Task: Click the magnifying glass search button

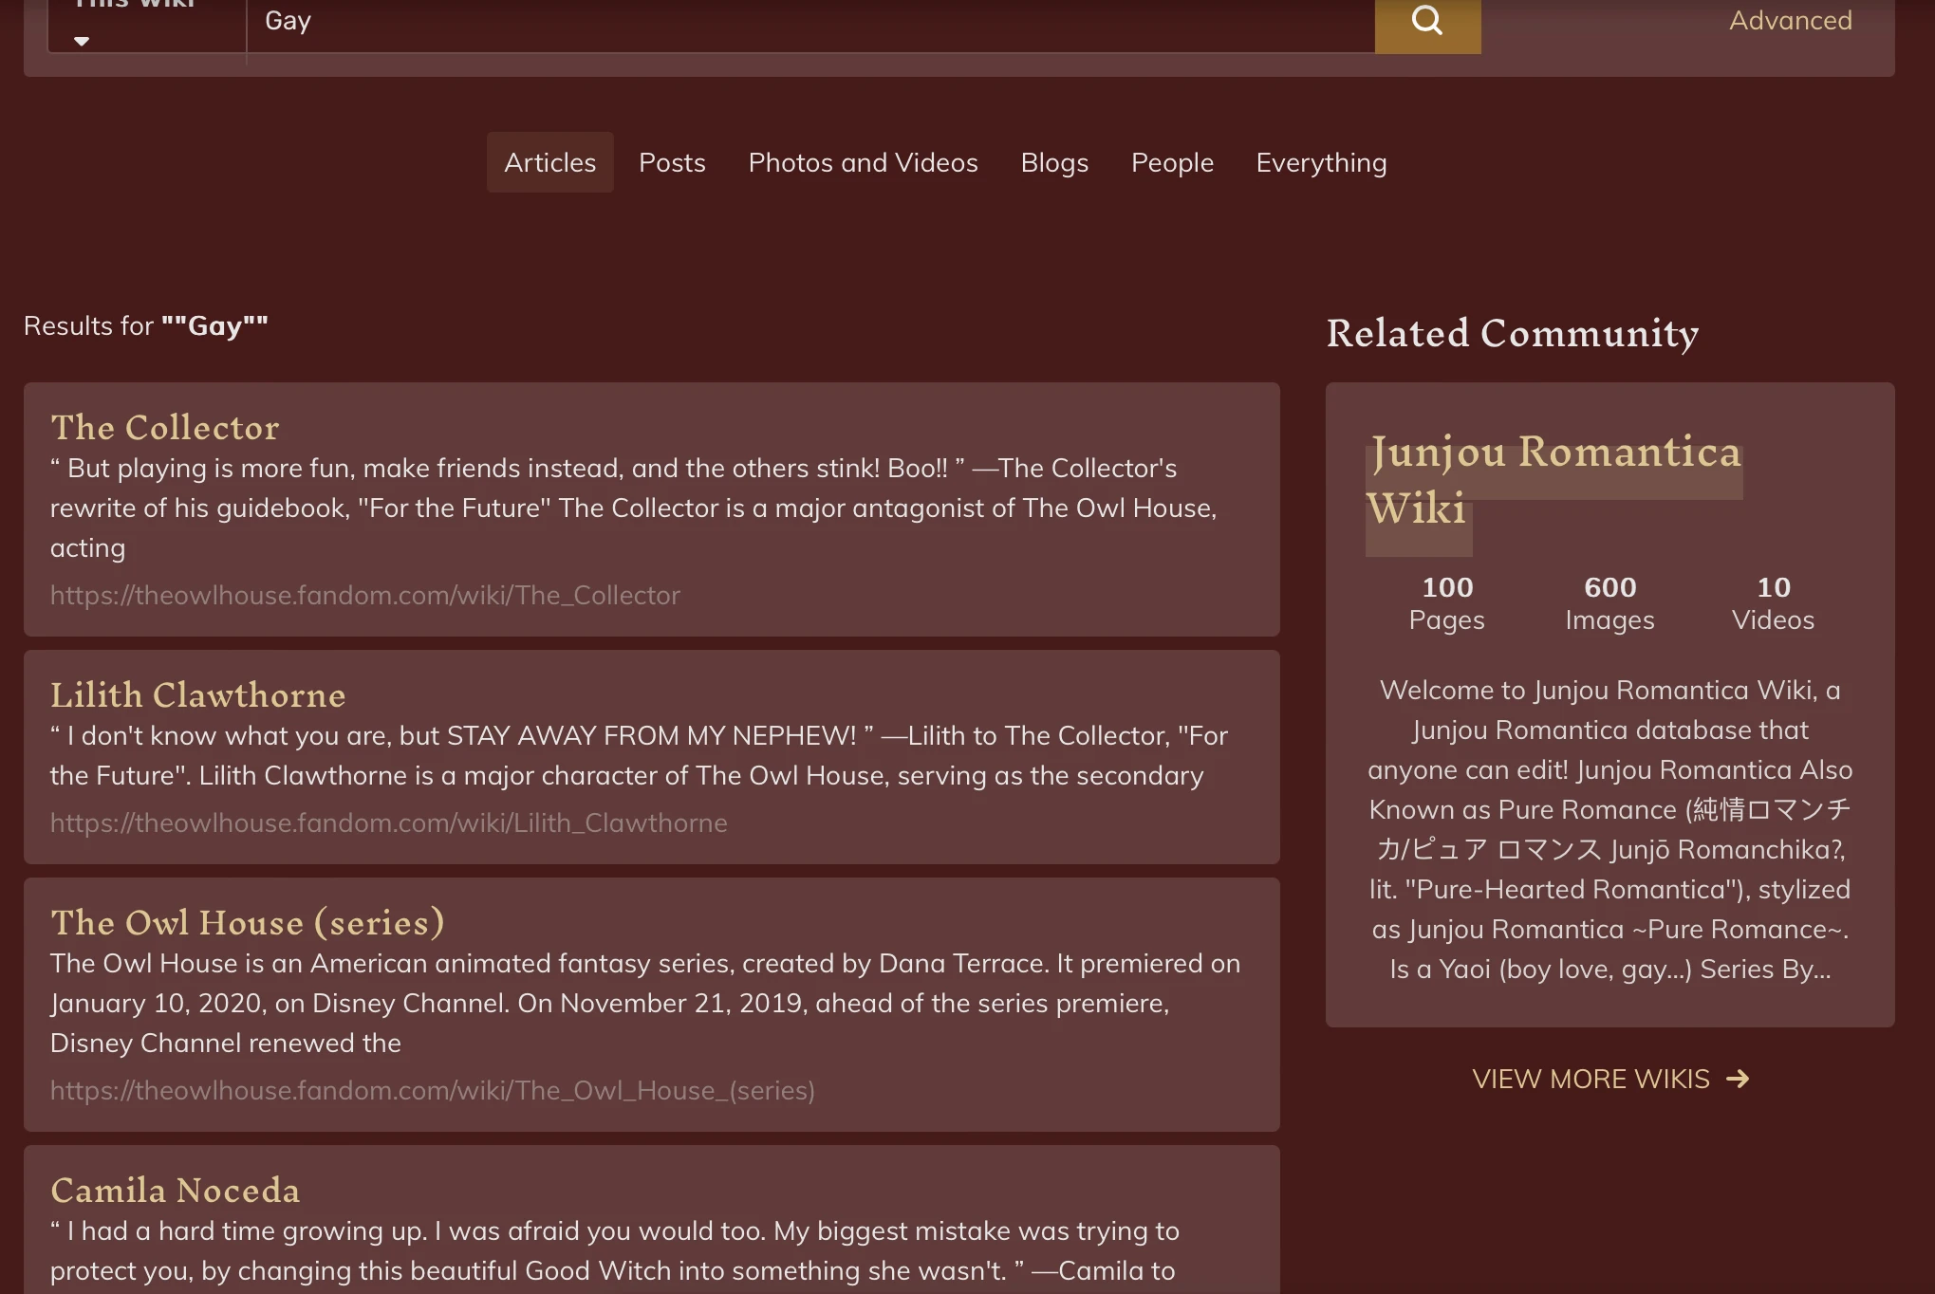Action: (x=1426, y=21)
